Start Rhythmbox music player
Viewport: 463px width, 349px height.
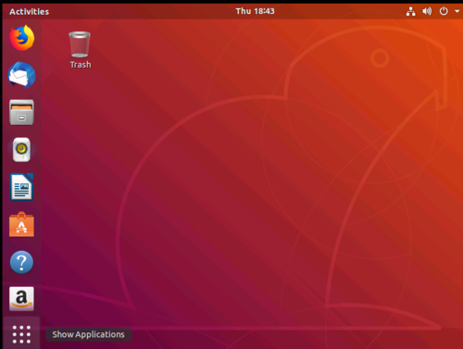(x=21, y=150)
